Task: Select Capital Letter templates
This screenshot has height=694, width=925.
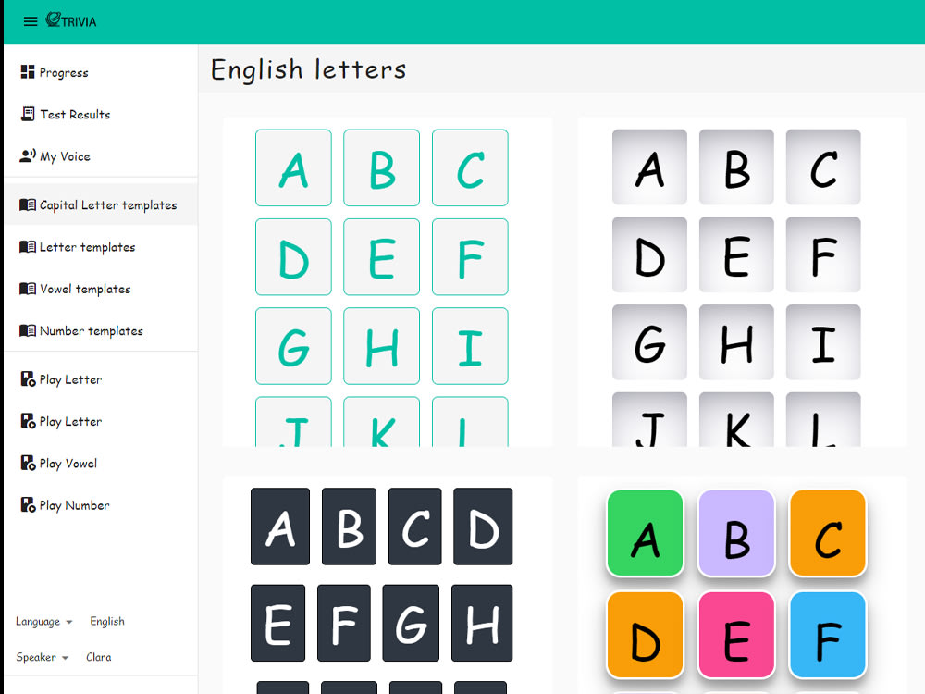Action: 101,204
